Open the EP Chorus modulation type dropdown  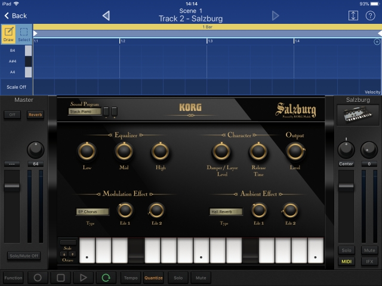coord(93,212)
